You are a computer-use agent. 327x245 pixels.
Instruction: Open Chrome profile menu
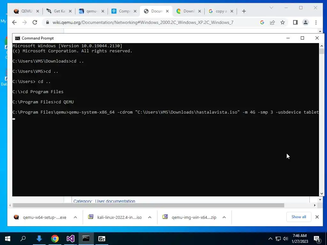pyautogui.click(x=306, y=22)
